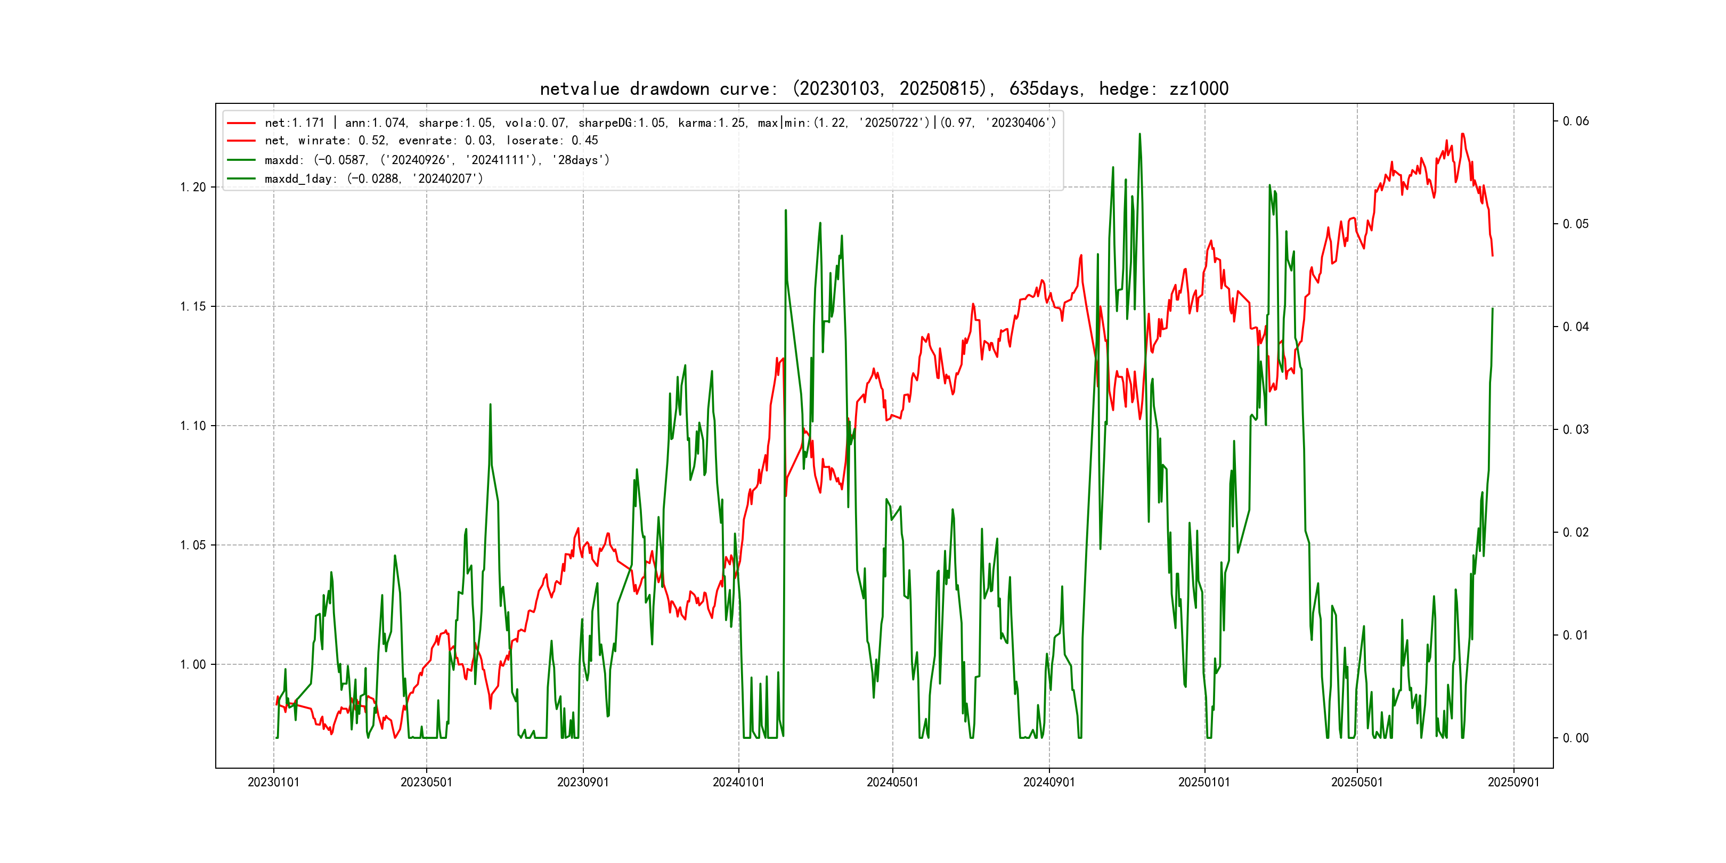This screenshot has height=863, width=1726.
Task: Click the 0.00 right axis tick label
Action: tap(1575, 738)
